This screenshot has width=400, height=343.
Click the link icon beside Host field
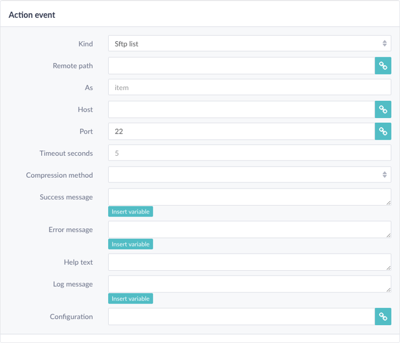tap(383, 110)
